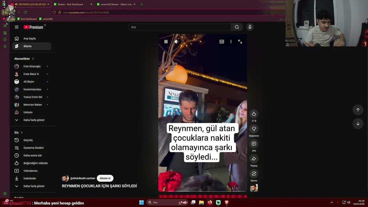Screen dimensions: 368x207
Task: Open browser sidebar settings gear
Action: [5, 194]
